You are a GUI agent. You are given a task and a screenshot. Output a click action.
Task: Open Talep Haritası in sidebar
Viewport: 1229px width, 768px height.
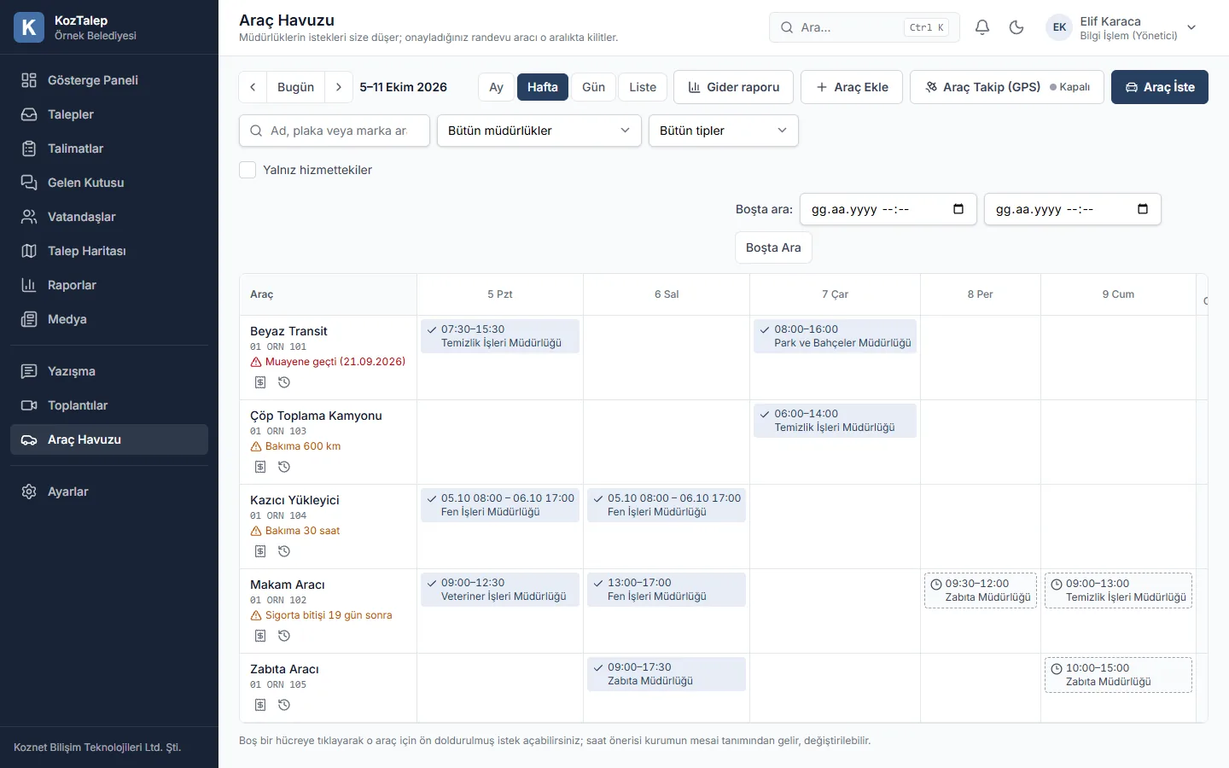coord(109,251)
